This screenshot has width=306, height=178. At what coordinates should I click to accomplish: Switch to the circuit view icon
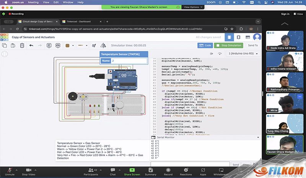click(x=229, y=37)
